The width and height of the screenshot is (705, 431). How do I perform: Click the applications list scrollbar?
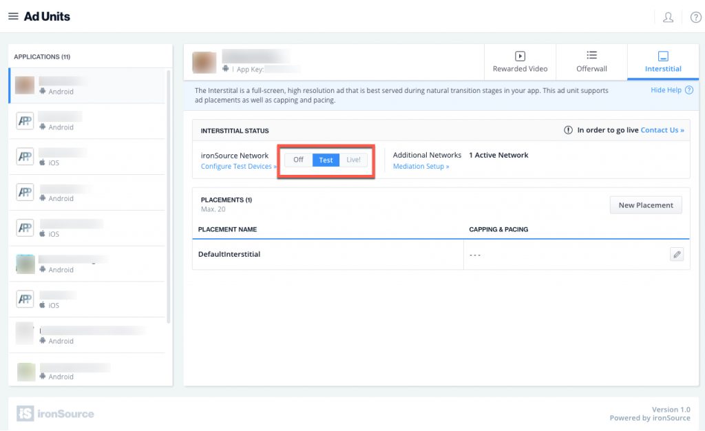click(169, 196)
